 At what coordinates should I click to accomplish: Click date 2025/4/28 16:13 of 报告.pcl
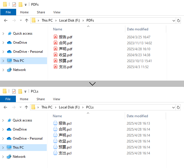[138, 123]
